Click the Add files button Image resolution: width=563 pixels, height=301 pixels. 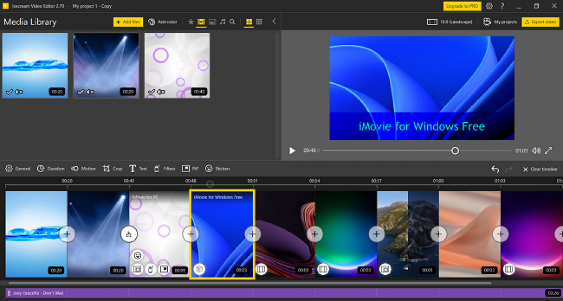128,22
